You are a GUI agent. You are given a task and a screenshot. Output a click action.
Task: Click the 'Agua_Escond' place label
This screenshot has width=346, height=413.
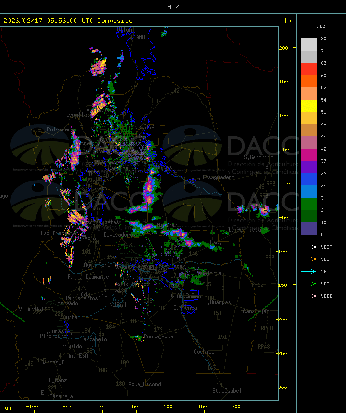coord(144,384)
